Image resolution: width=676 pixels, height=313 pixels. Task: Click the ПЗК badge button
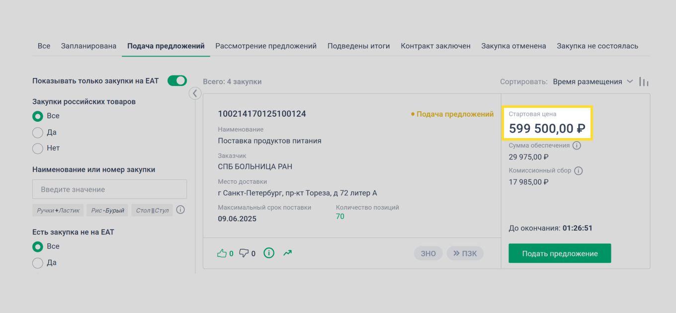point(465,253)
